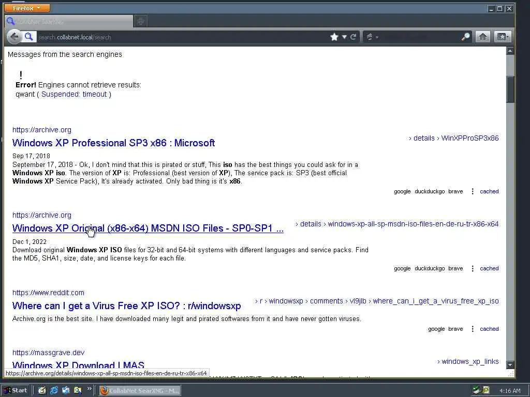Click the first quick launch icon next to Start
The height and width of the screenshot is (397, 530).
42,391
